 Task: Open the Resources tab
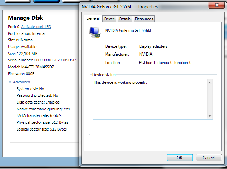click(x=144, y=19)
